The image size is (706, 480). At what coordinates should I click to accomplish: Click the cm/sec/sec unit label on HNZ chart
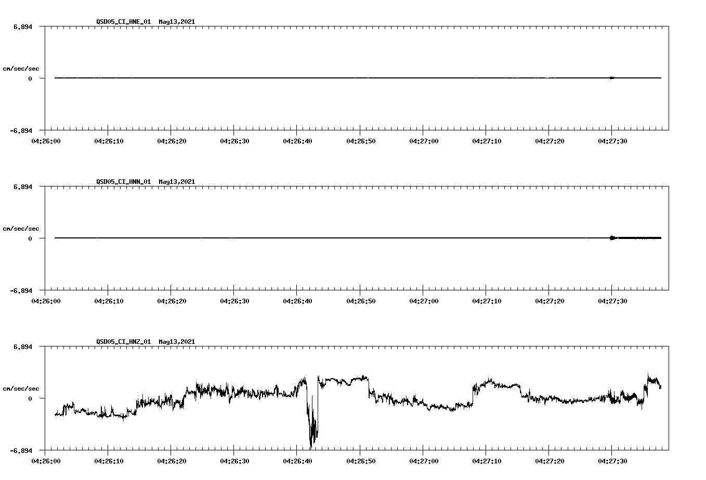(x=21, y=389)
